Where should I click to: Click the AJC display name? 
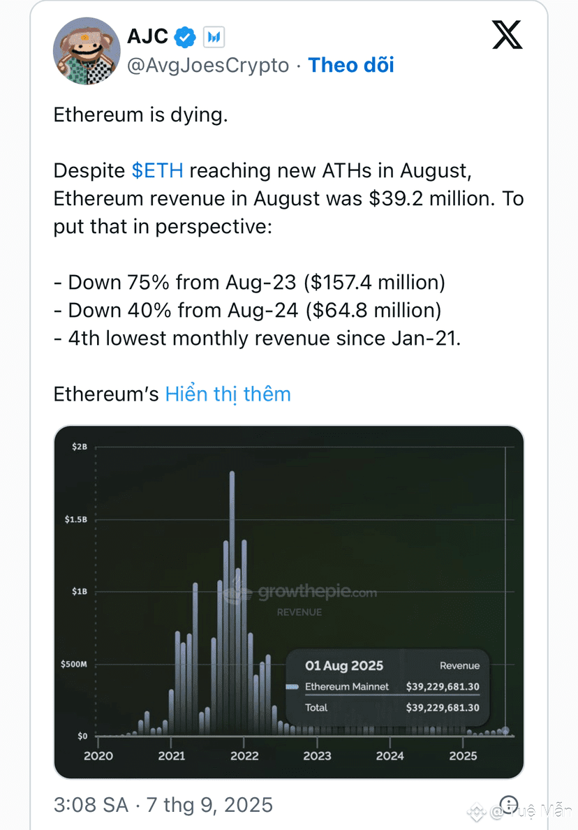pos(148,36)
